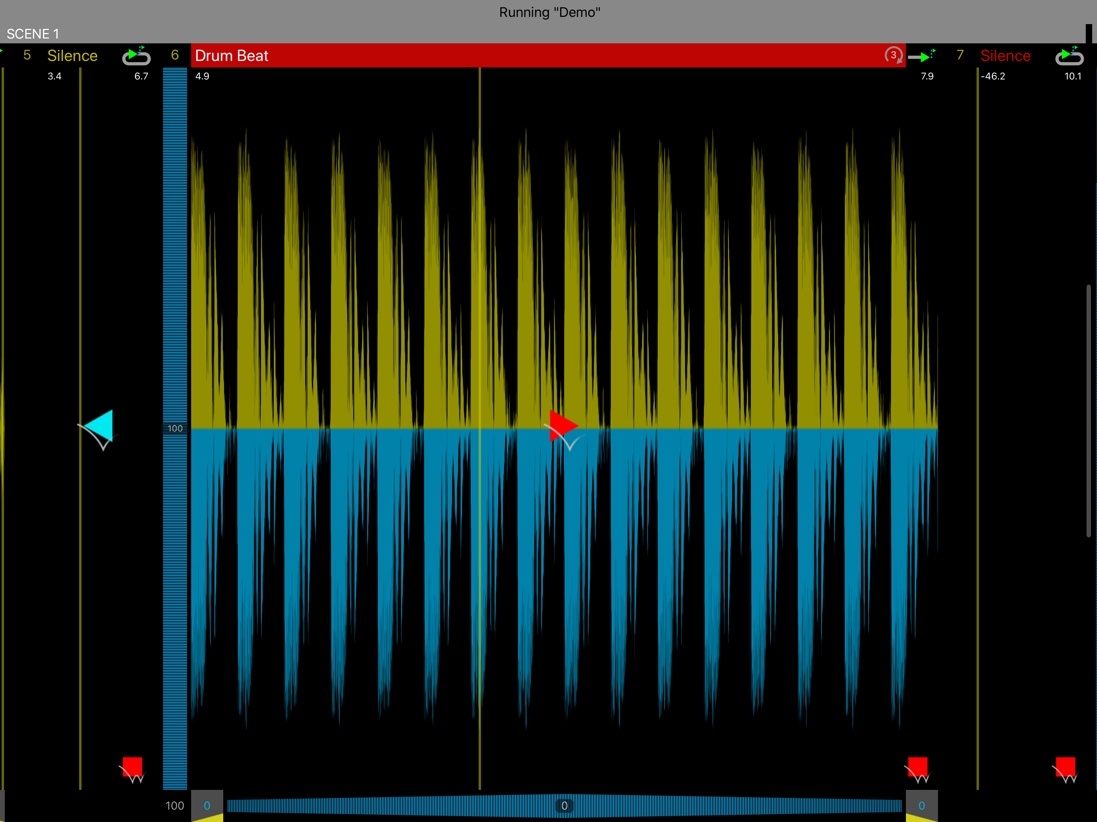
Task: Click the green auto-continue arrow after Drum Beat
Action: (922, 56)
